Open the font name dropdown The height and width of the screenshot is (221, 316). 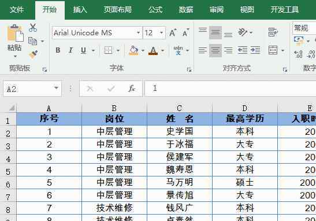pos(138,32)
